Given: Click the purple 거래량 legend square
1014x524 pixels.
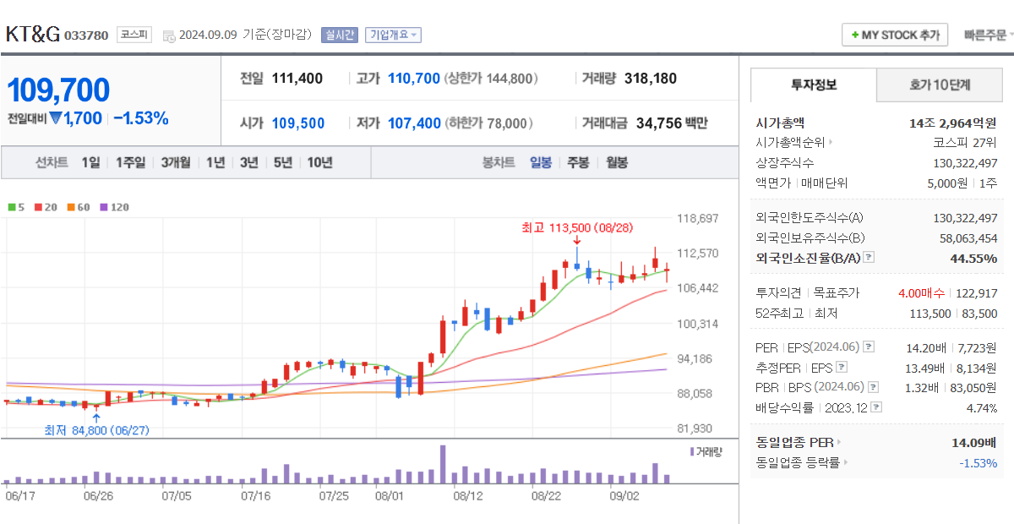Looking at the screenshot, I should coord(691,451).
